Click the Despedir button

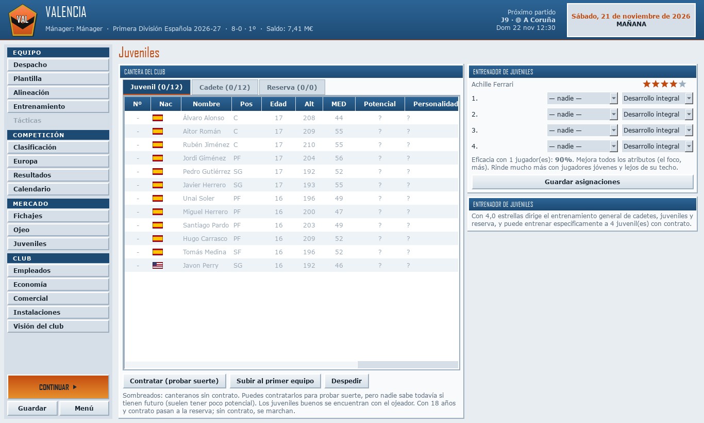(x=346, y=381)
